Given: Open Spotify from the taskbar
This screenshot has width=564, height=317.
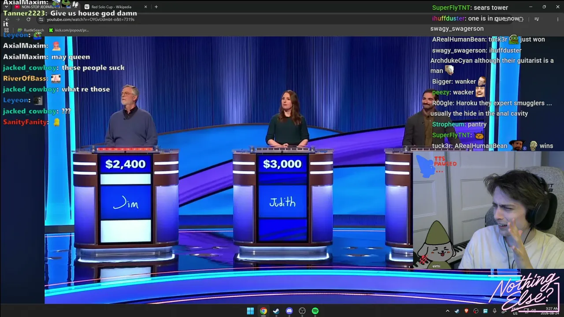Looking at the screenshot, I should pyautogui.click(x=315, y=311).
